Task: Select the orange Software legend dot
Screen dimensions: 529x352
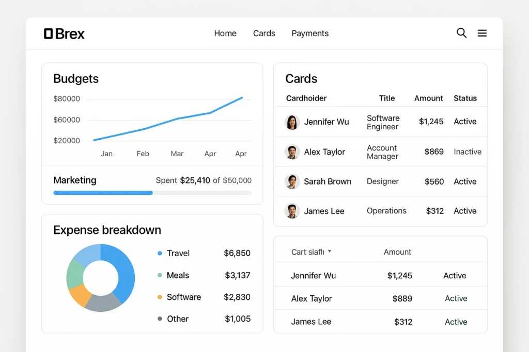Action: click(160, 297)
